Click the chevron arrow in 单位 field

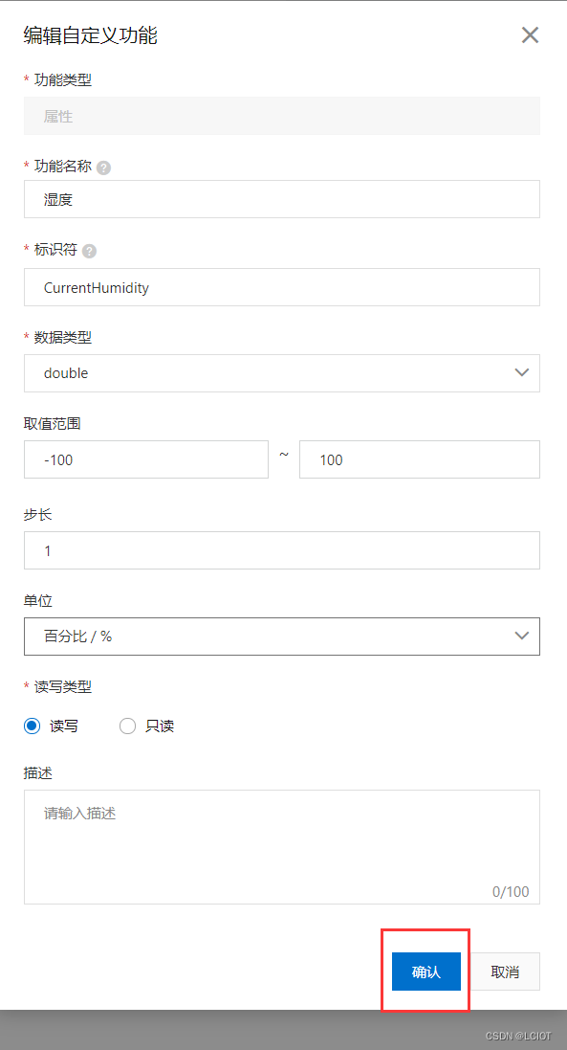[x=522, y=637]
